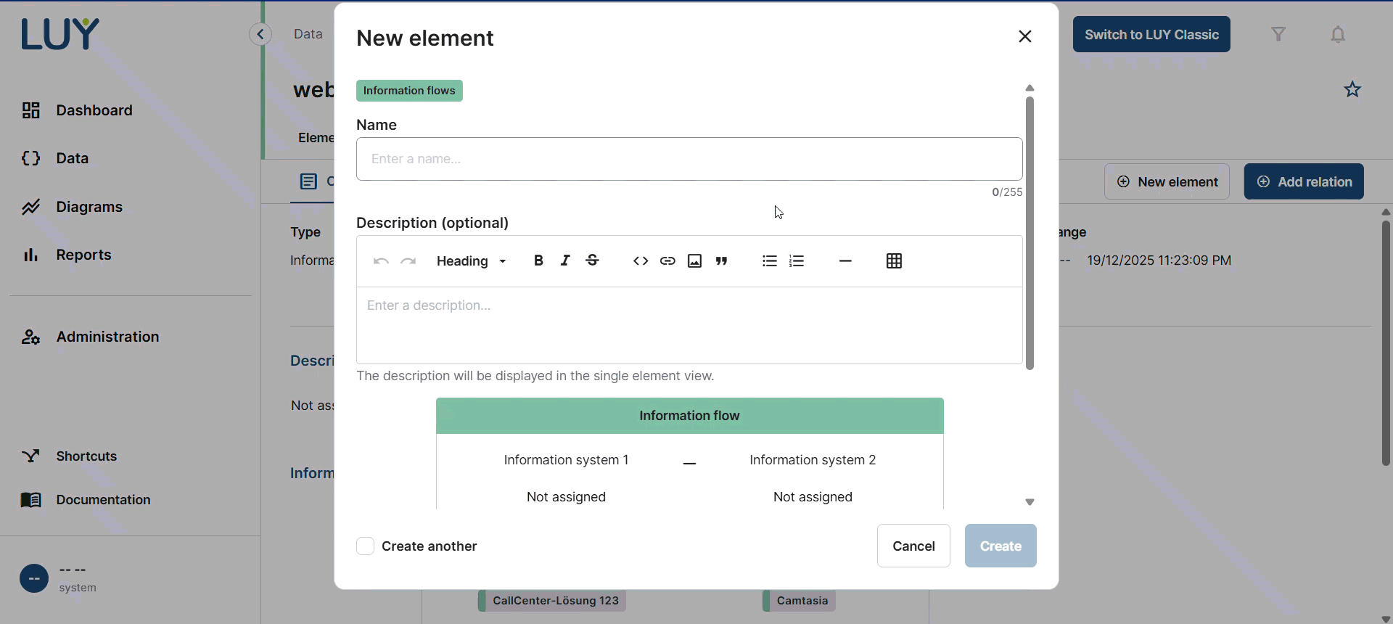Insert a code block in description

[640, 261]
